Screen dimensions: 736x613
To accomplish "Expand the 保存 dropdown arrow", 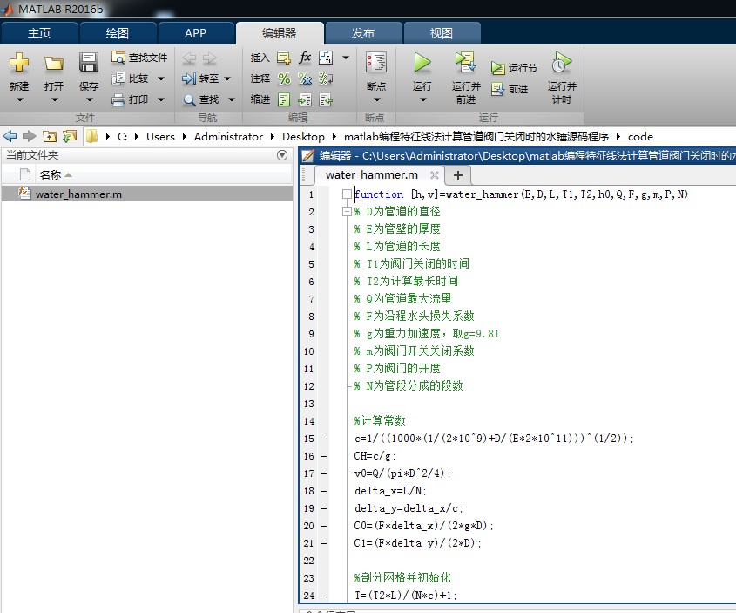I will [89, 99].
